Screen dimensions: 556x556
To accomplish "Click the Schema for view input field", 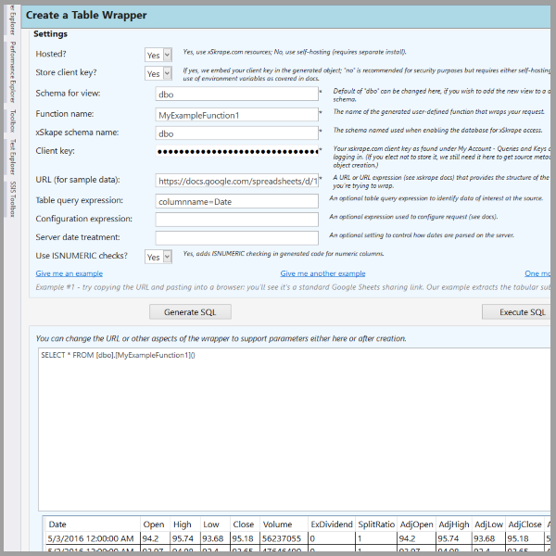I will click(236, 94).
